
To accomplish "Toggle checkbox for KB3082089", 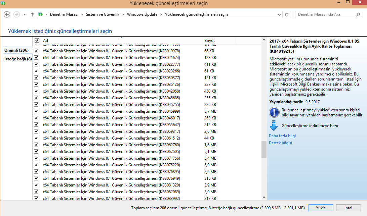I will [x=36, y=192].
